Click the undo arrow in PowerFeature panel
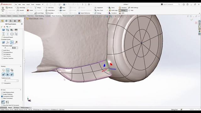The height and width of the screenshot is (113, 201). click(x=7, y=27)
